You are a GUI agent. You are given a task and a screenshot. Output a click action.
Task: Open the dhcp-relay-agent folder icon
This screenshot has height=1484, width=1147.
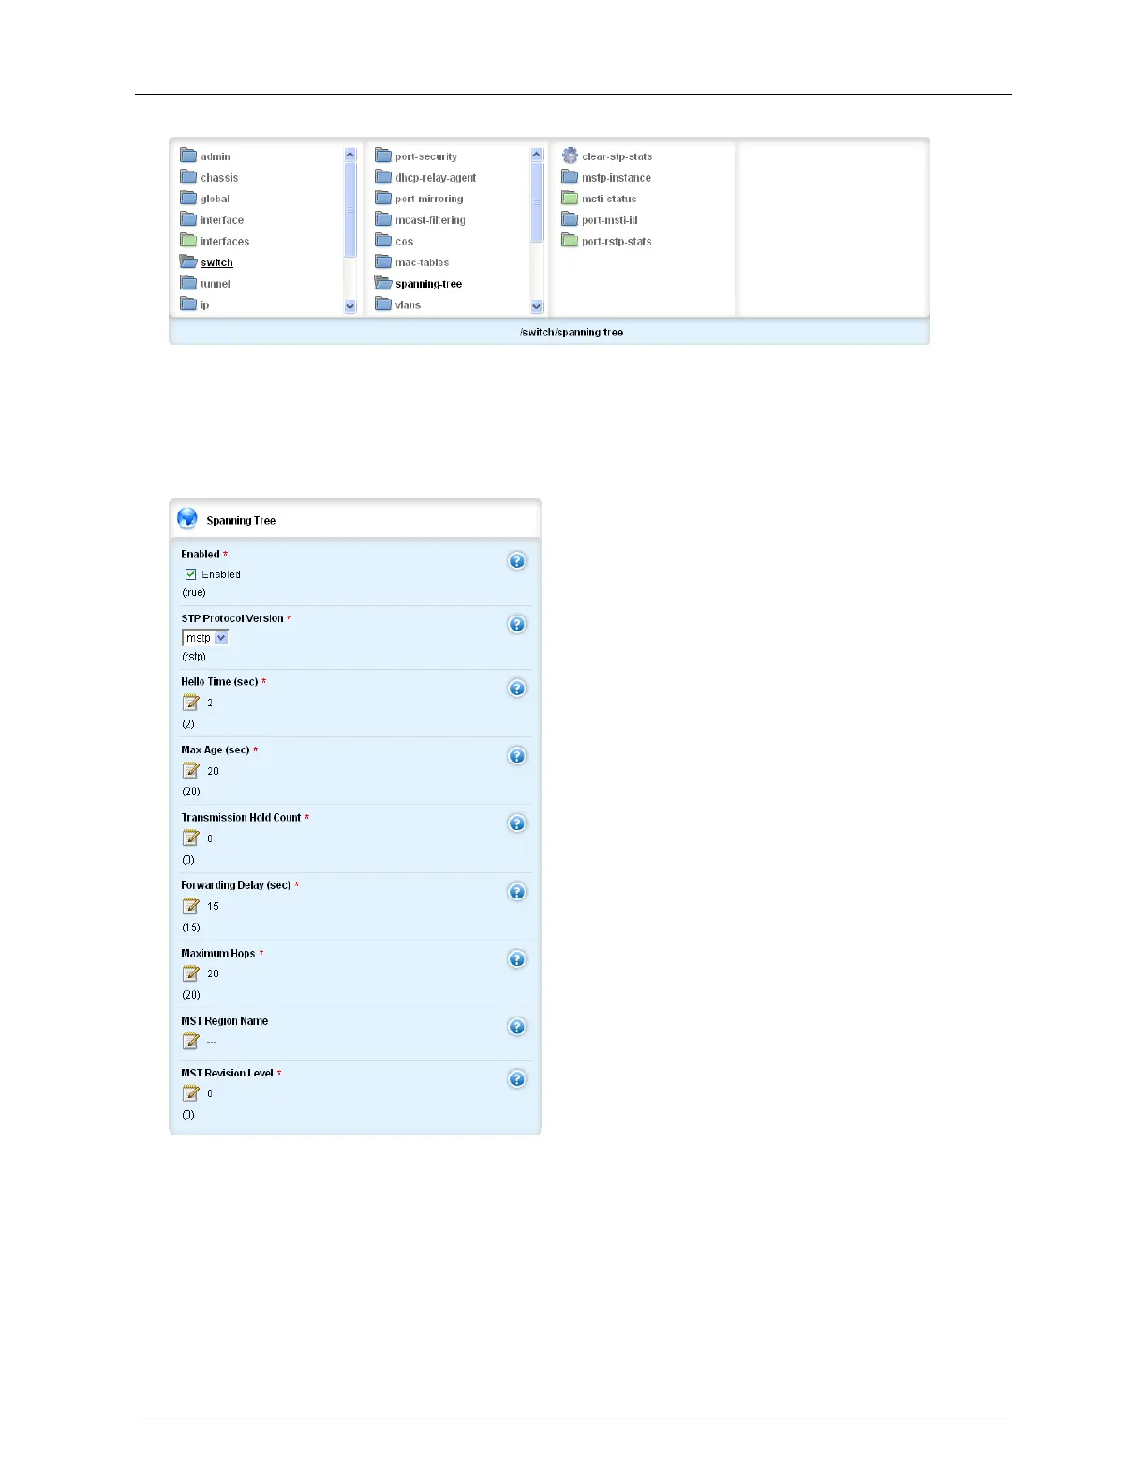pyautogui.click(x=383, y=176)
